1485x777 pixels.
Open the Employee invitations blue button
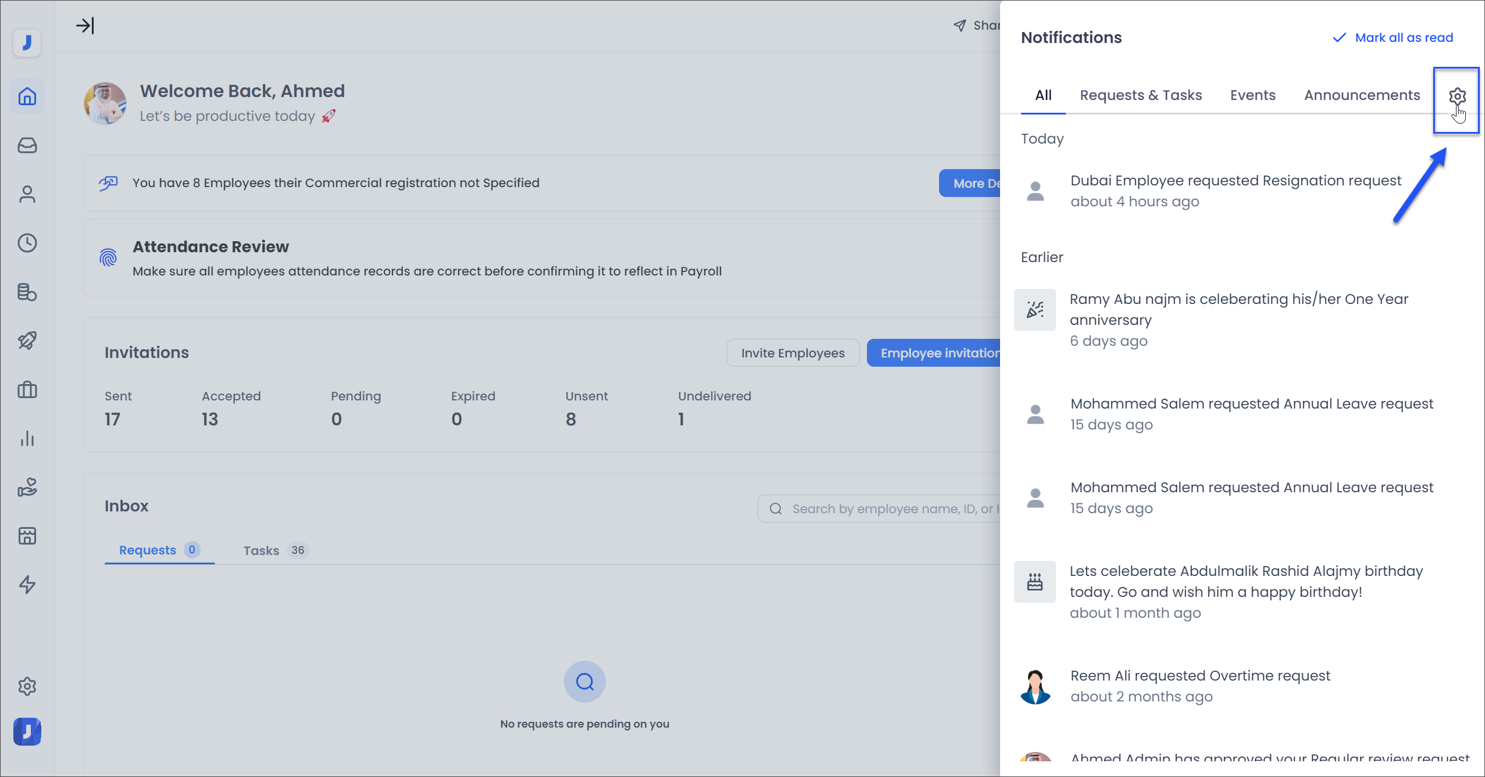(x=936, y=353)
